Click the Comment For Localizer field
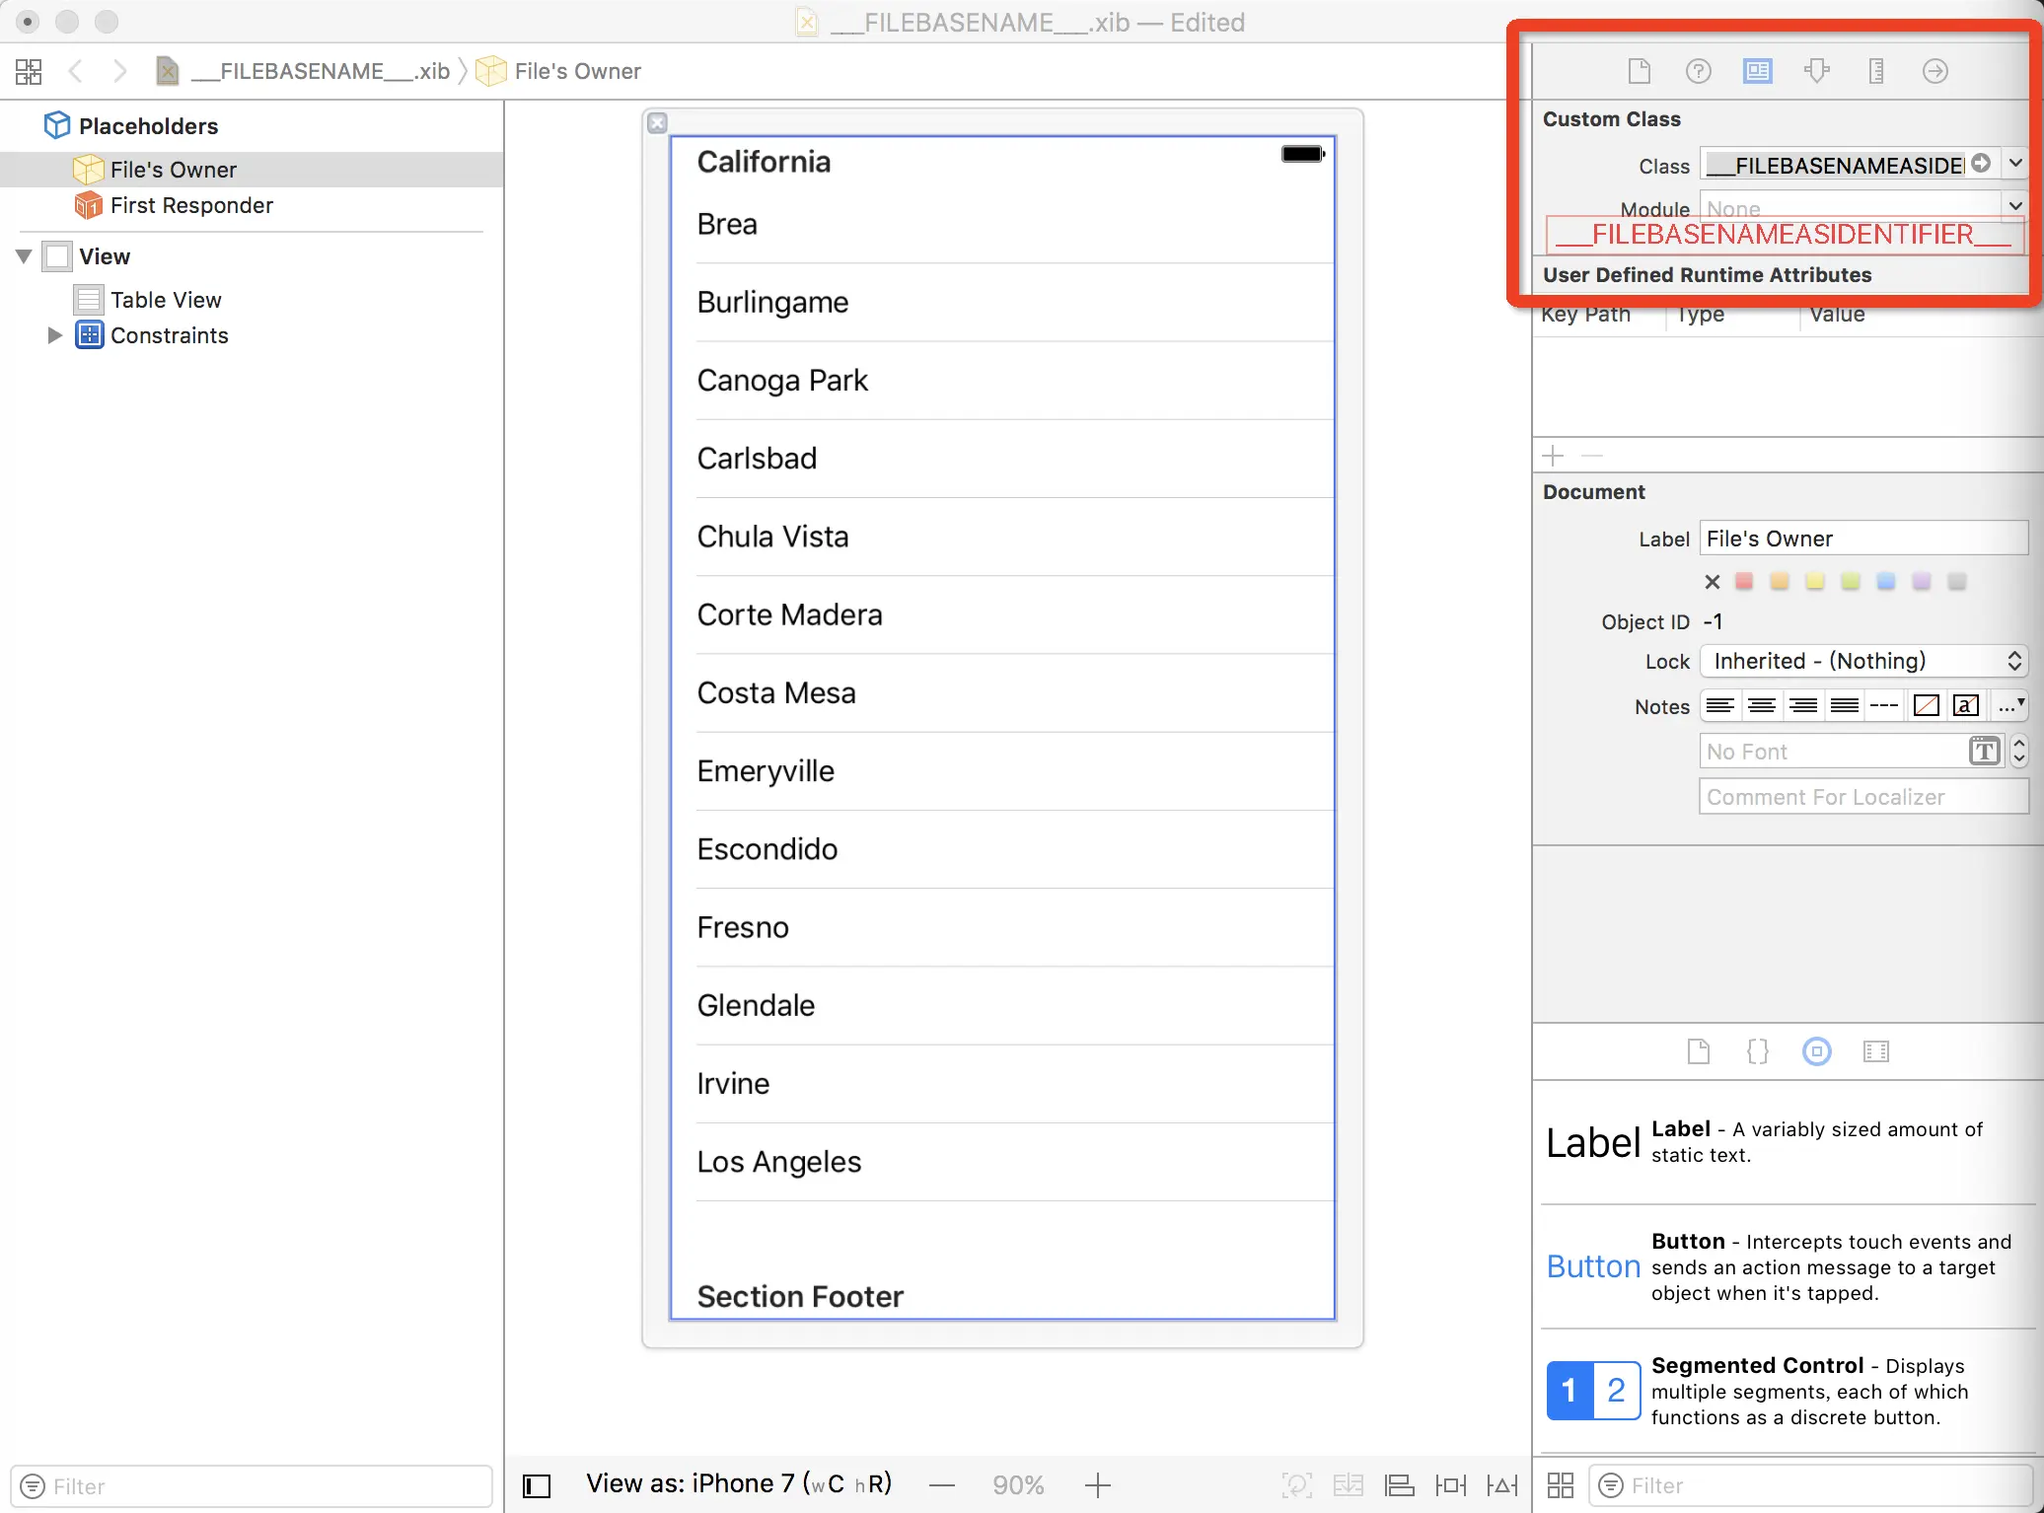The image size is (2044, 1513). point(1862,797)
